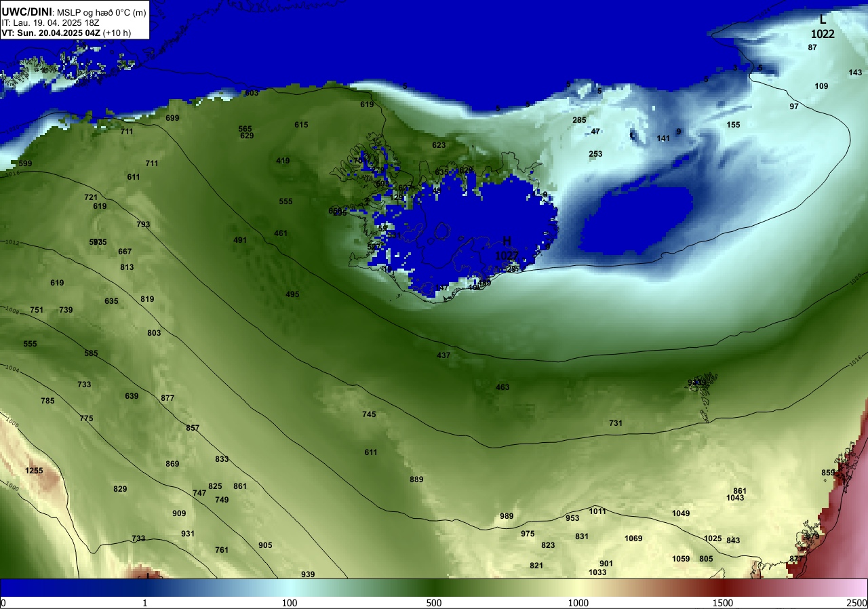
Task: Click the 495 height value
Action: (292, 294)
